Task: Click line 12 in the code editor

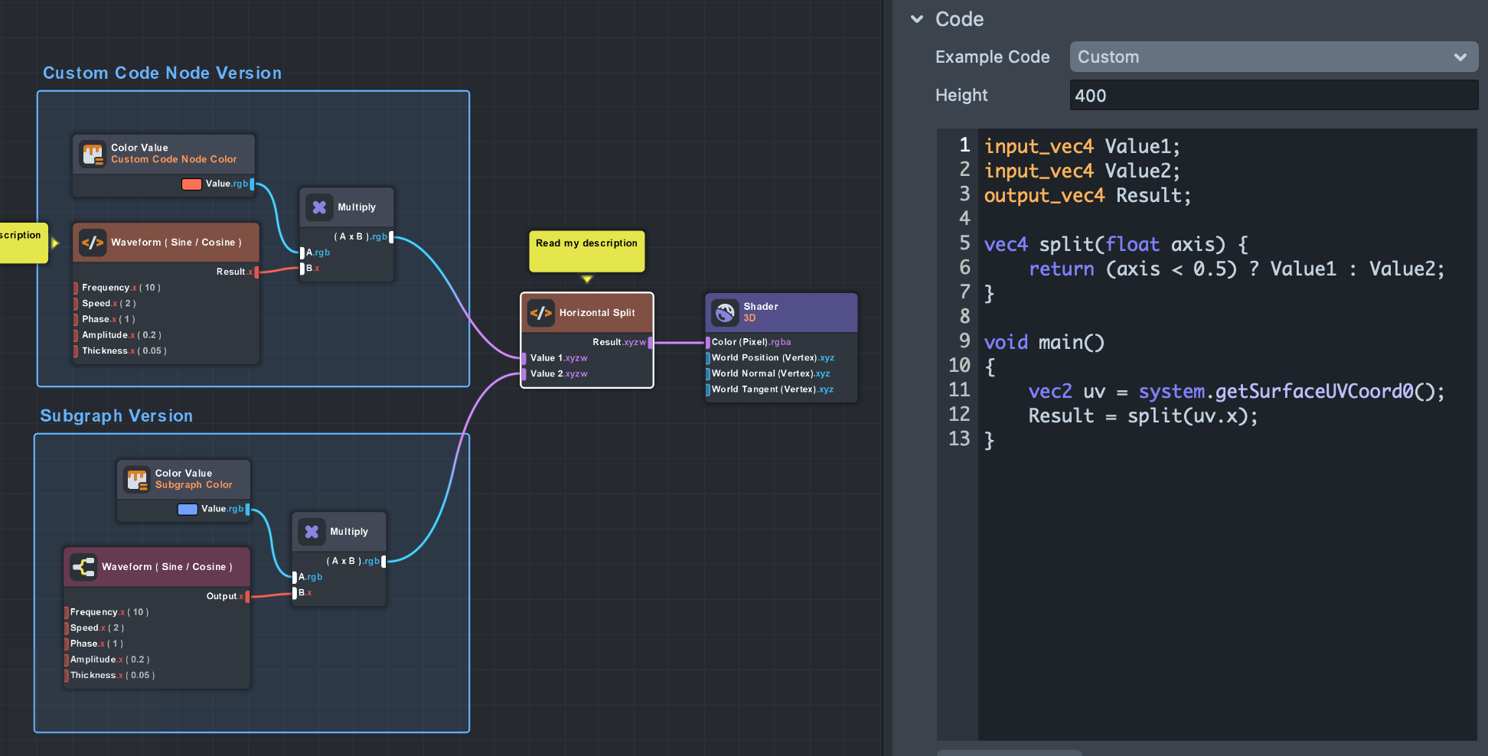Action: pos(1143,416)
